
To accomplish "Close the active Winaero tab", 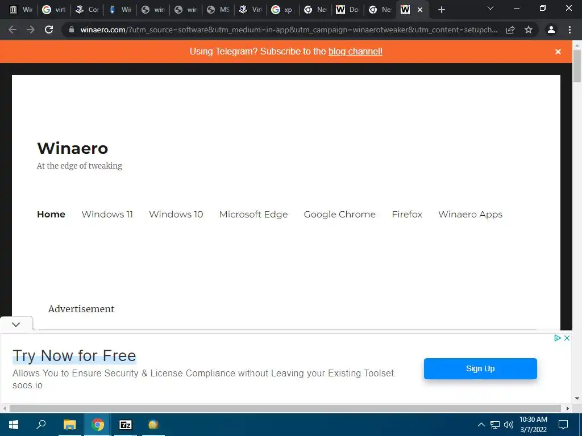I will (420, 10).
